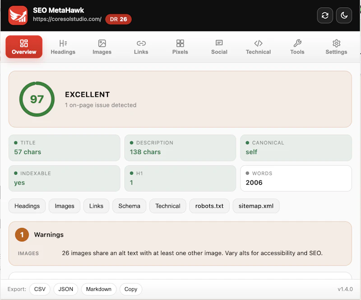361x300 pixels.
Task: Click the duplicate alt text warning message
Action: [x=192, y=253]
